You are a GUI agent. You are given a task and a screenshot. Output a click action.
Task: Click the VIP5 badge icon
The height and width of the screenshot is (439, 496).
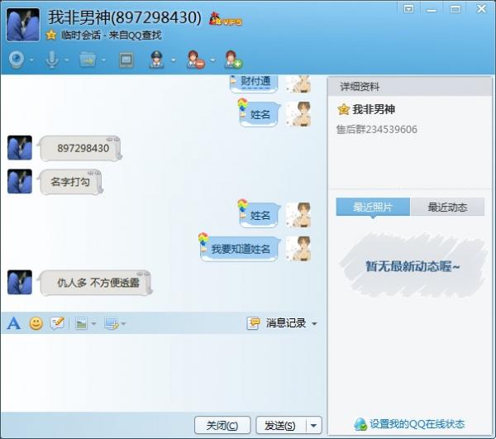(226, 20)
